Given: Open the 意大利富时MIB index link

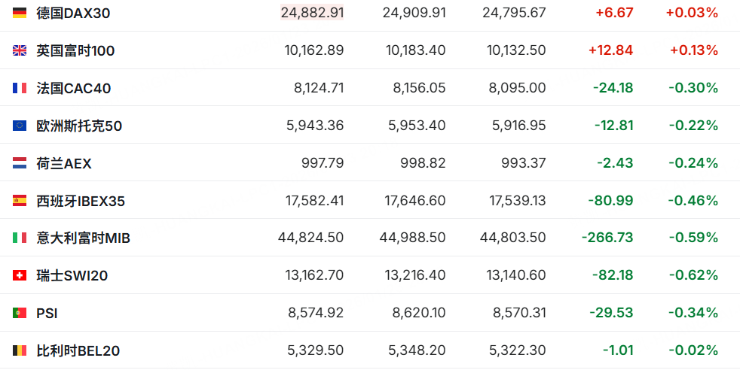Looking at the screenshot, I should click(84, 238).
